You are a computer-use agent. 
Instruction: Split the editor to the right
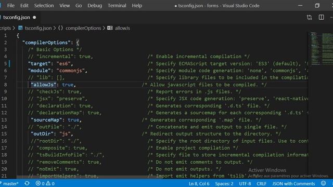322,17
